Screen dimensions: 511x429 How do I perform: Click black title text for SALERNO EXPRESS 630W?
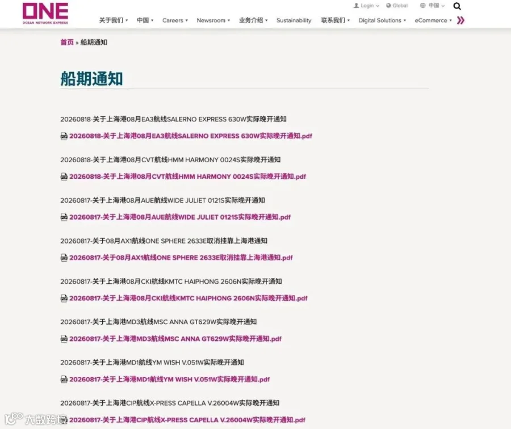(x=173, y=119)
